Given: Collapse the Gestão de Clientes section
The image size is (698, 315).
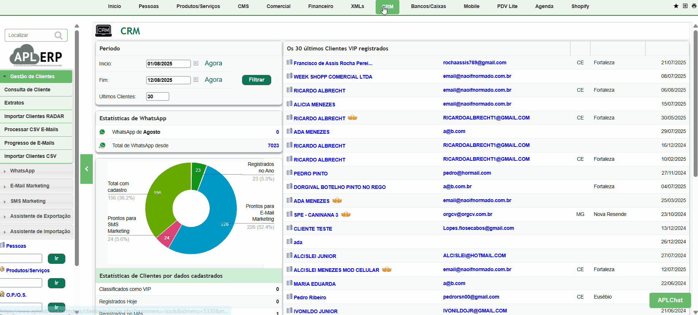Looking at the screenshot, I should click(x=36, y=76).
